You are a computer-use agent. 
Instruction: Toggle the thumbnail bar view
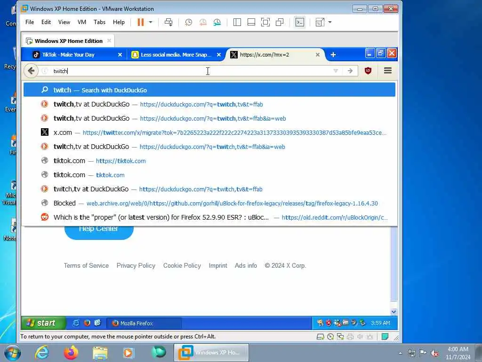coord(251,22)
